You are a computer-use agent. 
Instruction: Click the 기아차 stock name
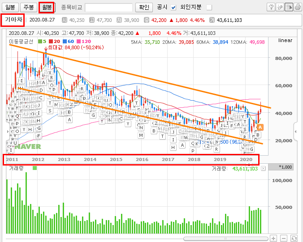point(13,20)
